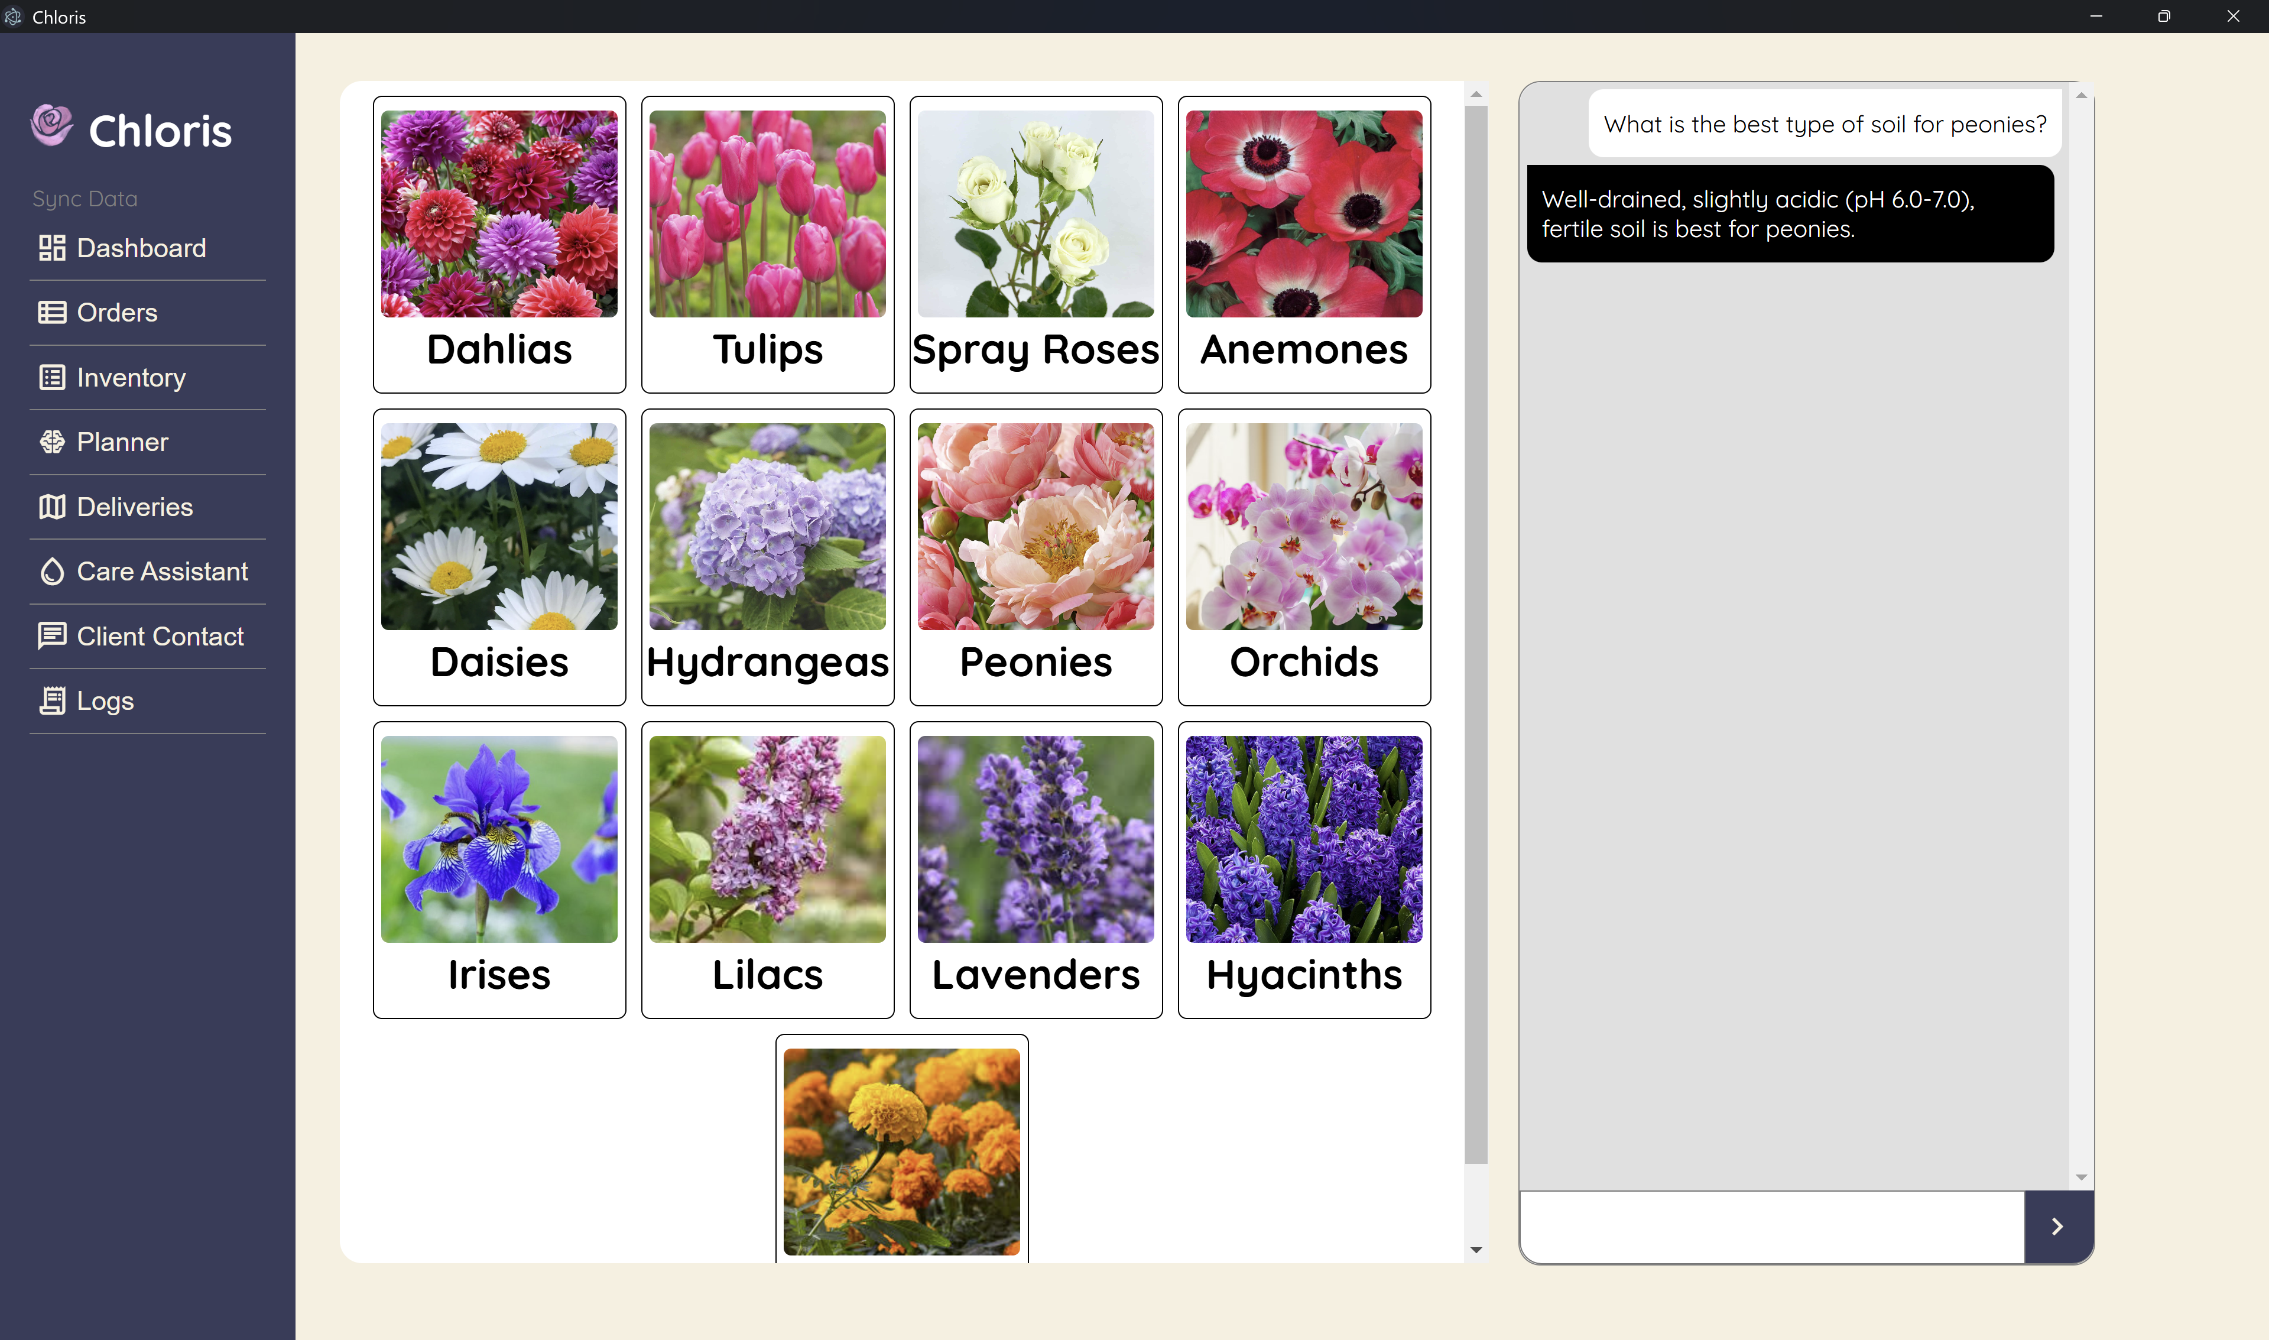This screenshot has height=1340, width=2269.
Task: Click the Logs receipt icon
Action: (51, 700)
